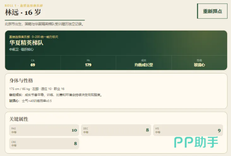This screenshot has height=156, width=231.
Task: Click the 均衡成长型 growth type cell
Action: pyautogui.click(x=144, y=63)
